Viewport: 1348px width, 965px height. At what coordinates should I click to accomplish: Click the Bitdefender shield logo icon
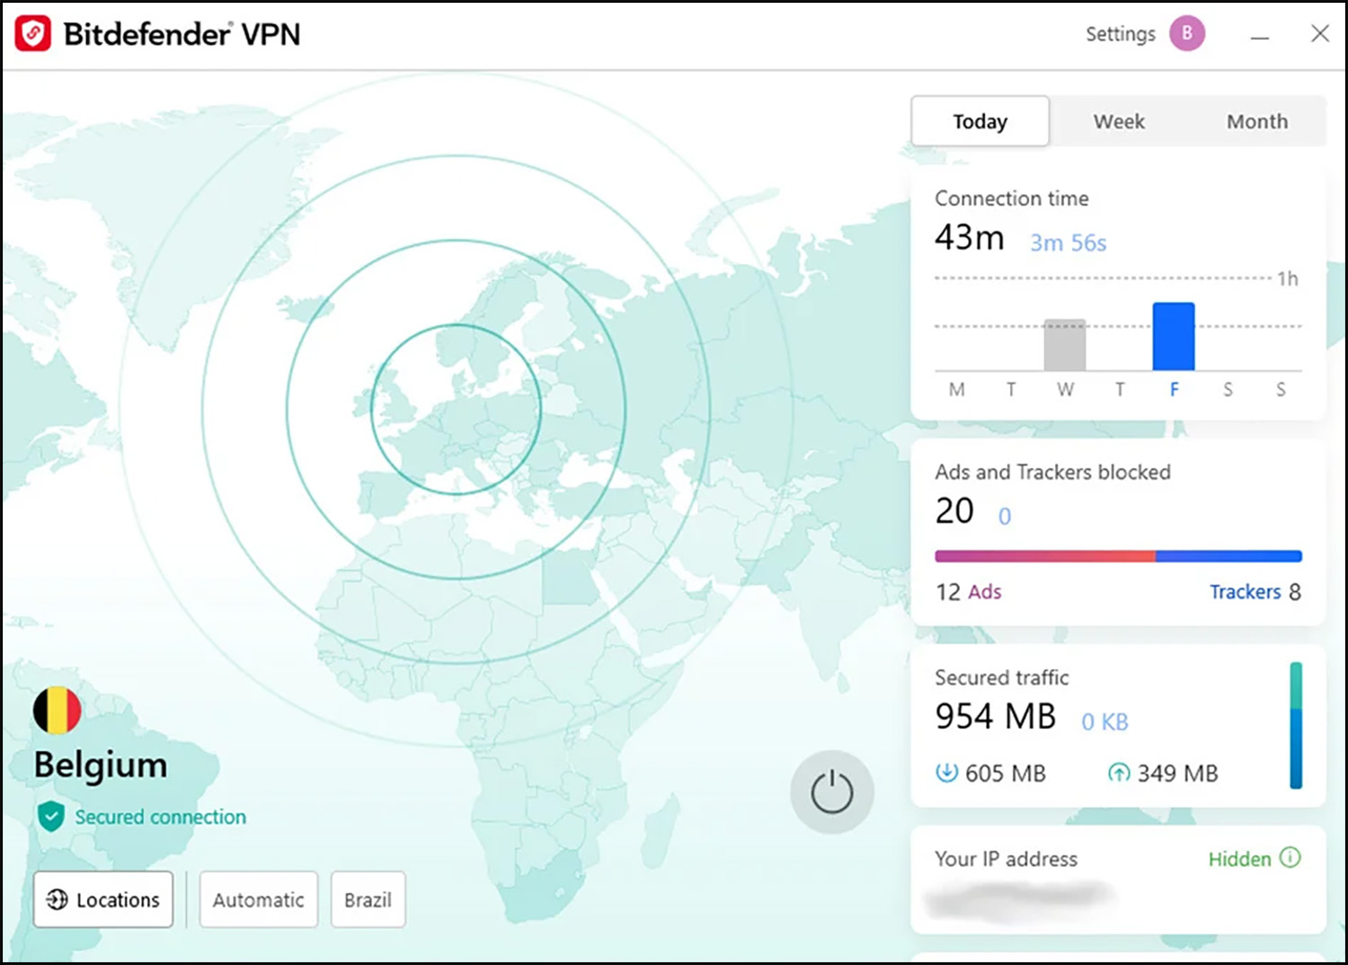click(33, 34)
